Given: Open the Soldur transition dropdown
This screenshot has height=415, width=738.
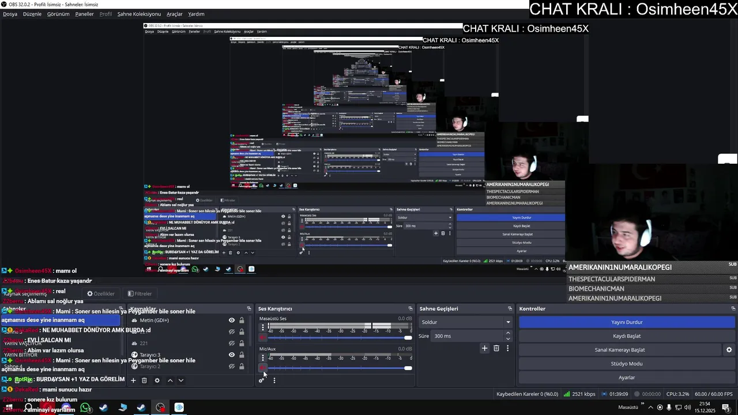Looking at the screenshot, I should (x=465, y=322).
